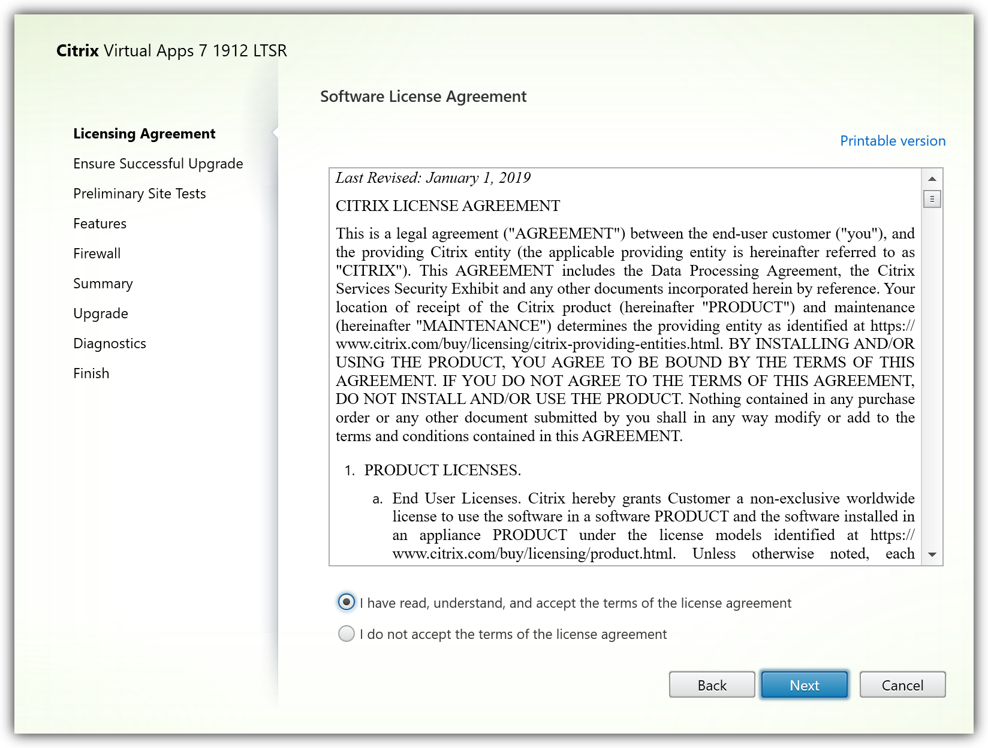988x748 pixels.
Task: Go to Ensure Successful Upgrade step
Action: coord(158,164)
